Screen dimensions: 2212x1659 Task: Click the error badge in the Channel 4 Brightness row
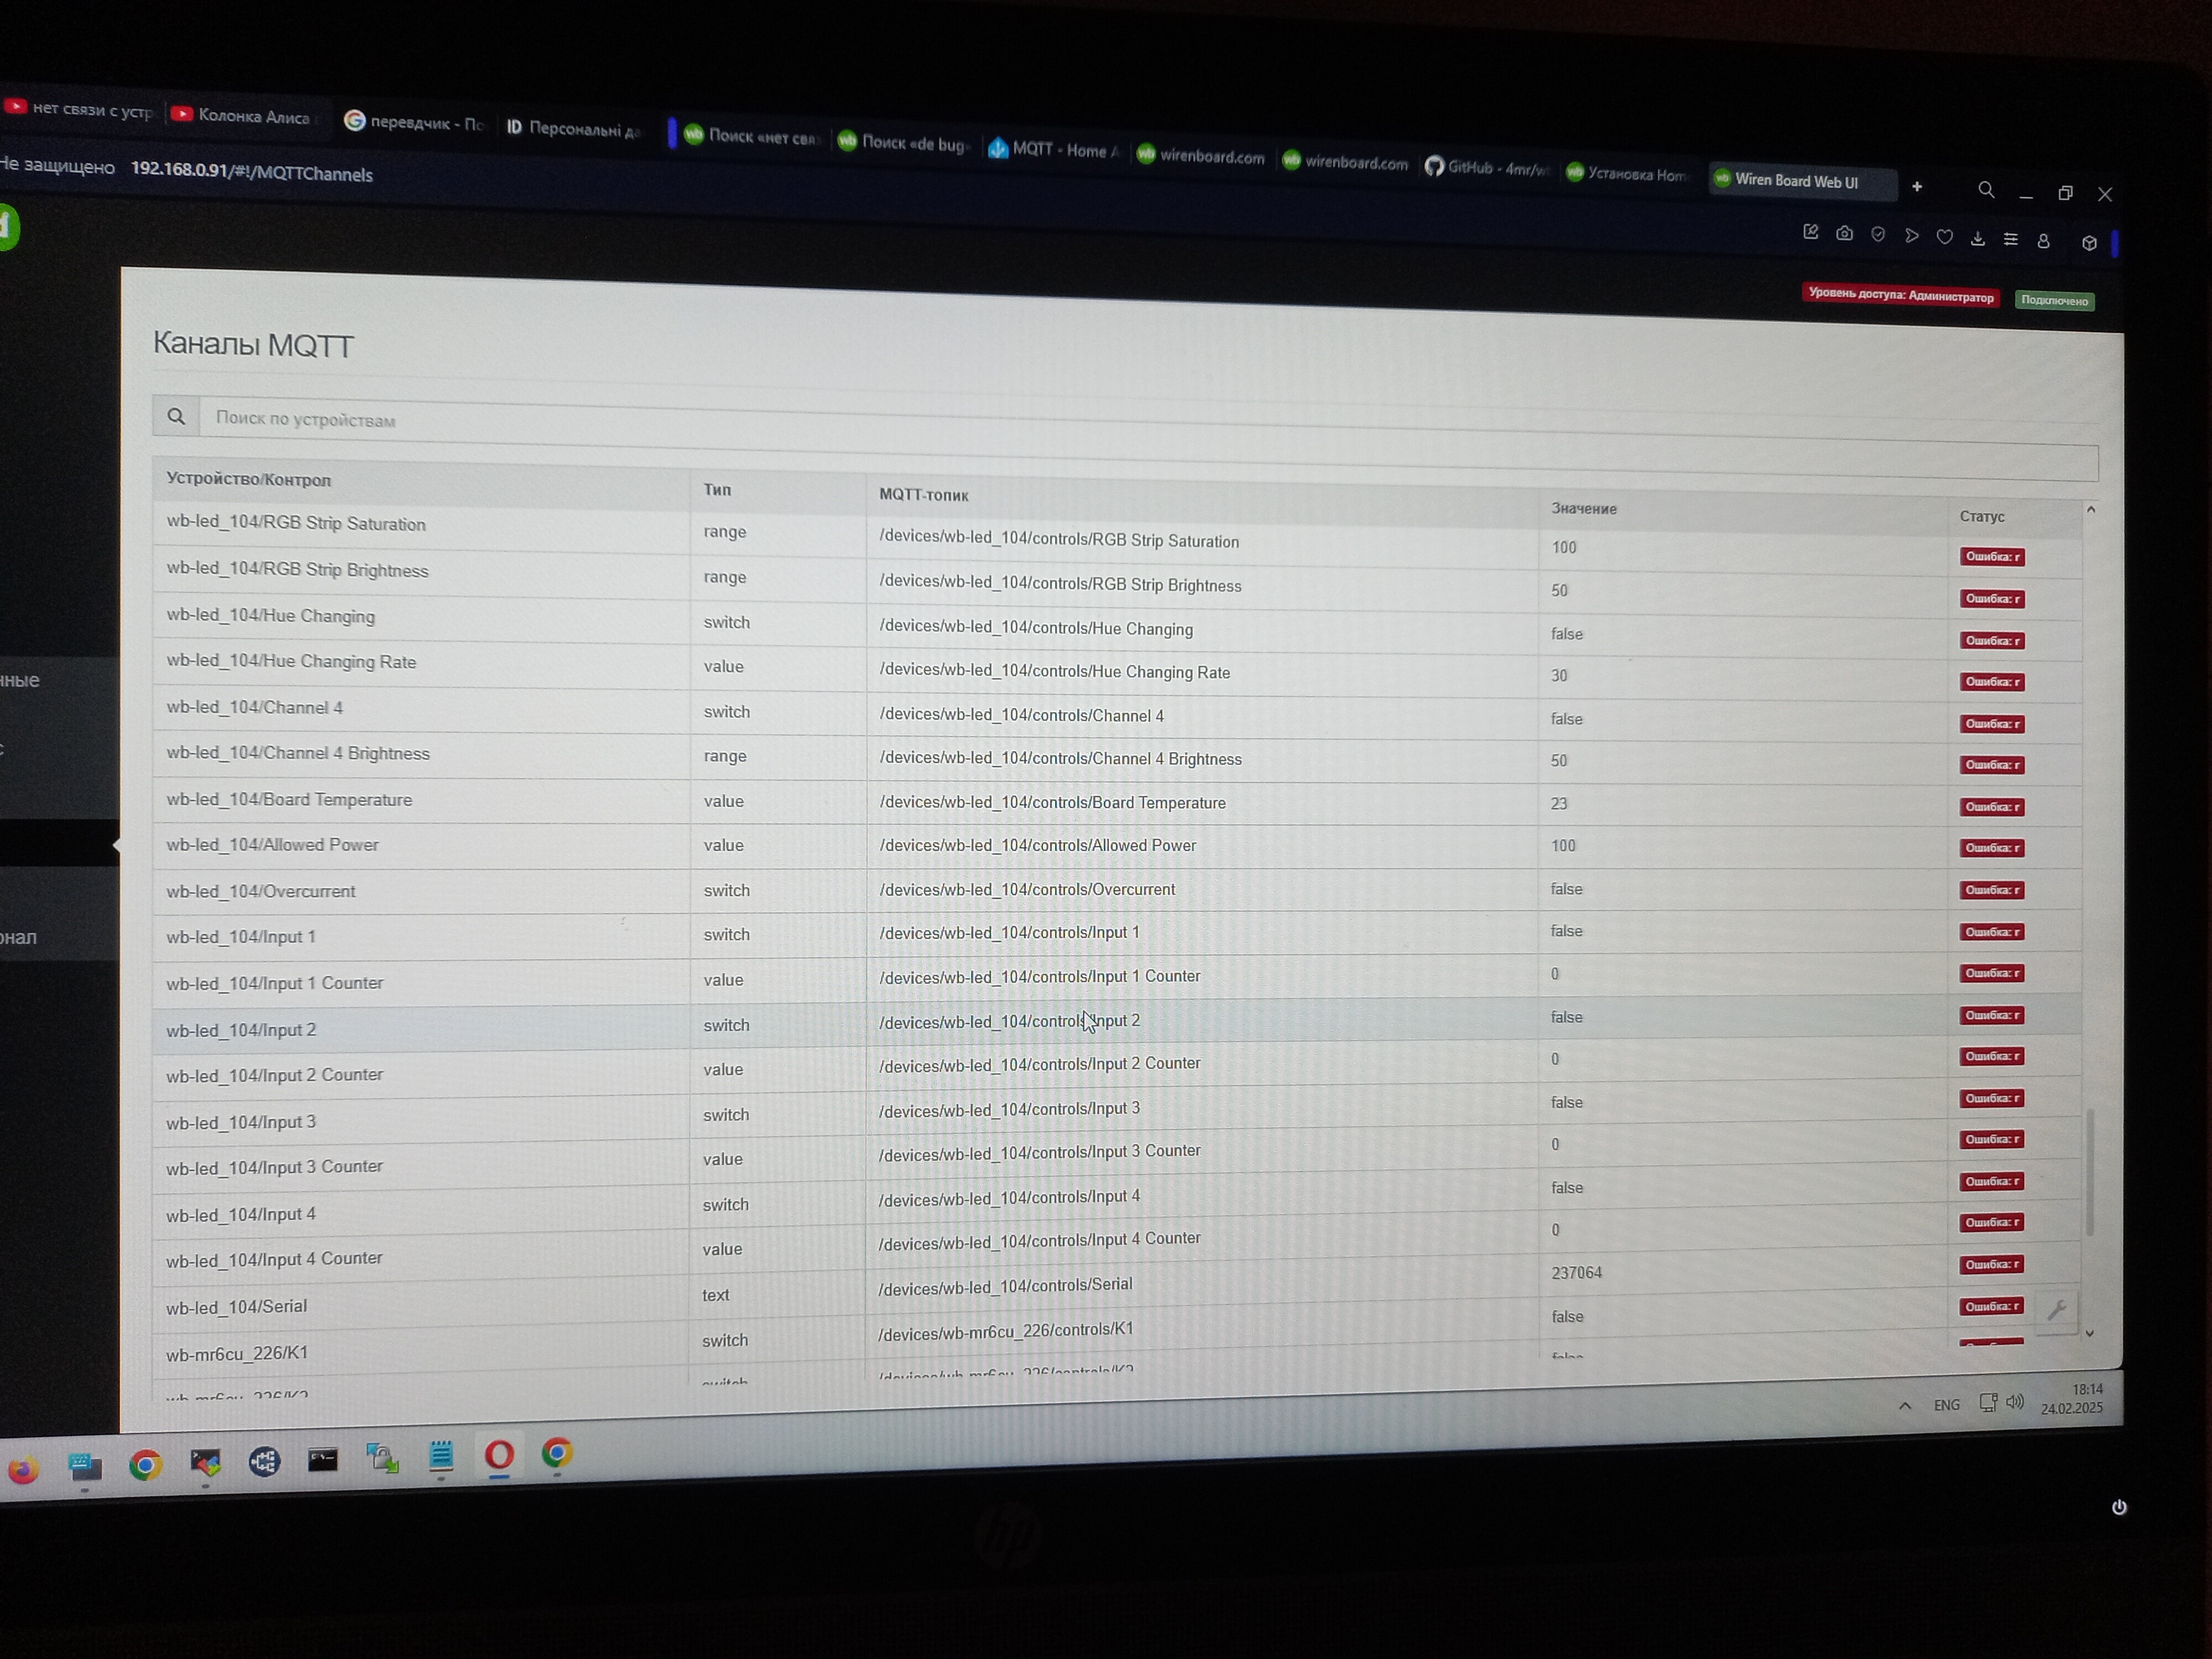click(1992, 765)
